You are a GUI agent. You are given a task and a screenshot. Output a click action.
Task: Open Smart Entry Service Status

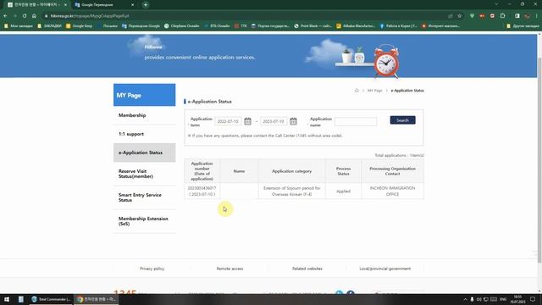144,197
